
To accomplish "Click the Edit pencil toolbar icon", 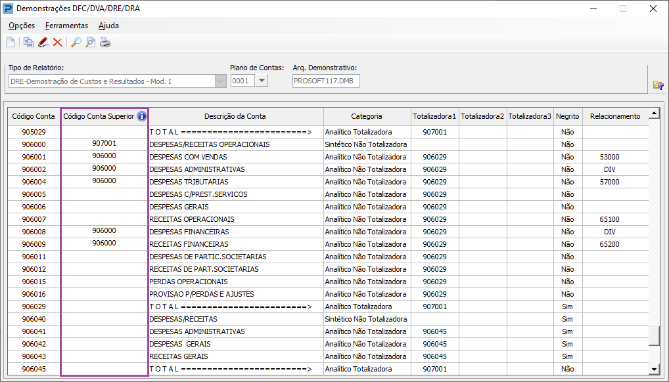I will pyautogui.click(x=43, y=42).
